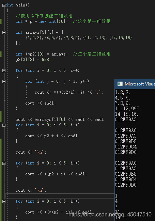
Task: Click the comment '//这个是二维数组'
Action: coord(92,54)
